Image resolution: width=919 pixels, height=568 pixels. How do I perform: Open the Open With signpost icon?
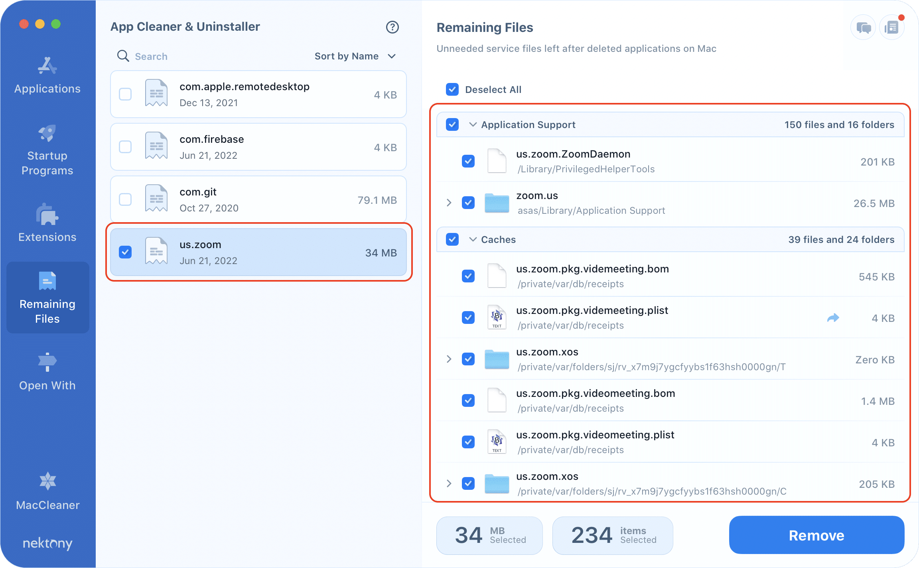click(47, 362)
